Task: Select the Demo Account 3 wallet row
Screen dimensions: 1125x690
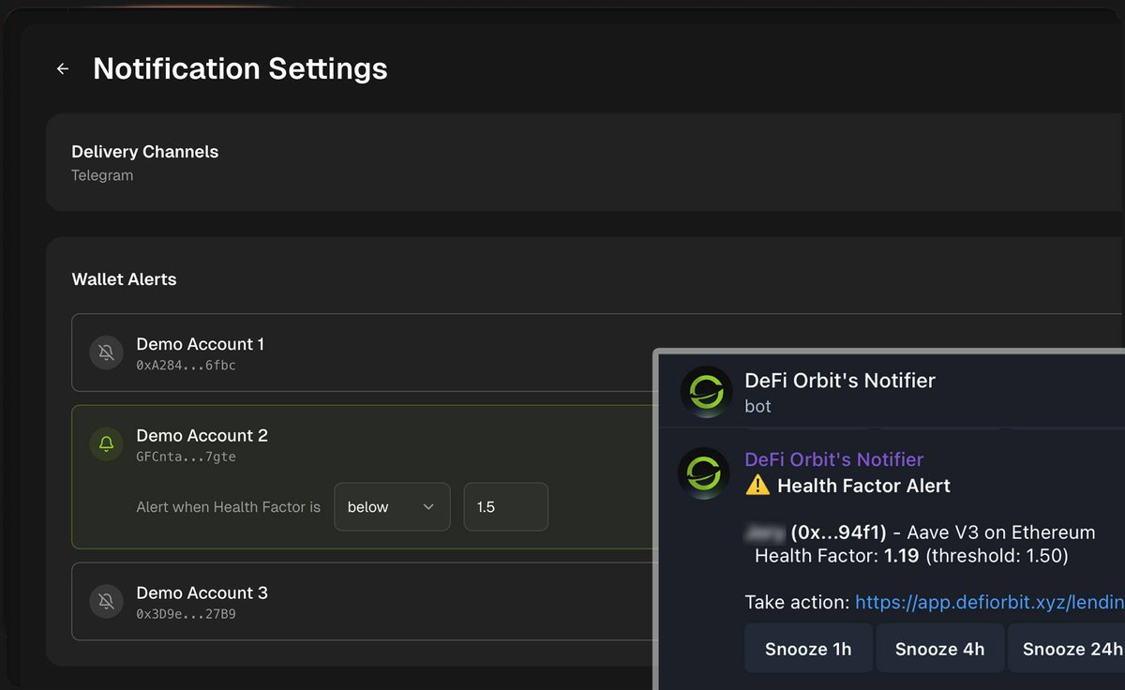Action: [x=363, y=602]
